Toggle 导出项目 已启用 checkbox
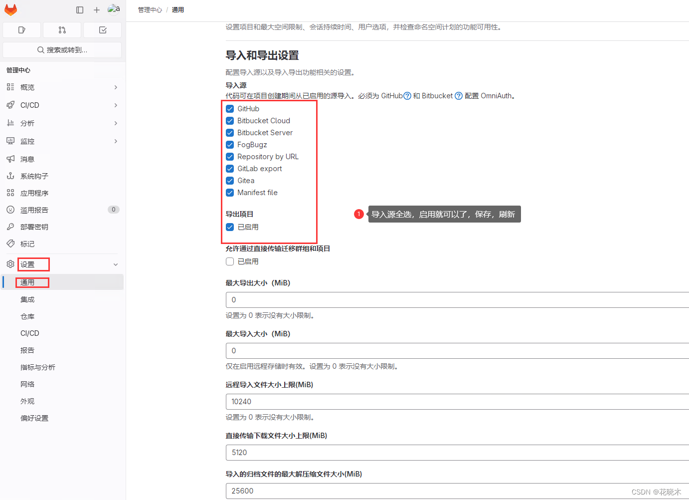 click(230, 227)
